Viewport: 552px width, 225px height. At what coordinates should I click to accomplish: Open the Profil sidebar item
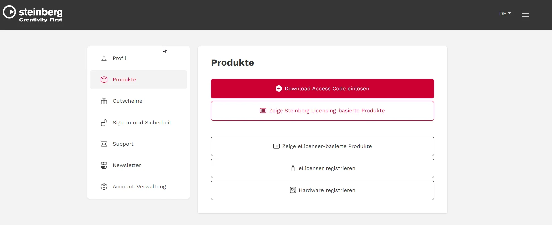(139, 58)
